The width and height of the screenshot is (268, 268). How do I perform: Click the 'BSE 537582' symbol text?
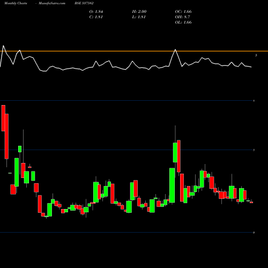pos(84,3)
